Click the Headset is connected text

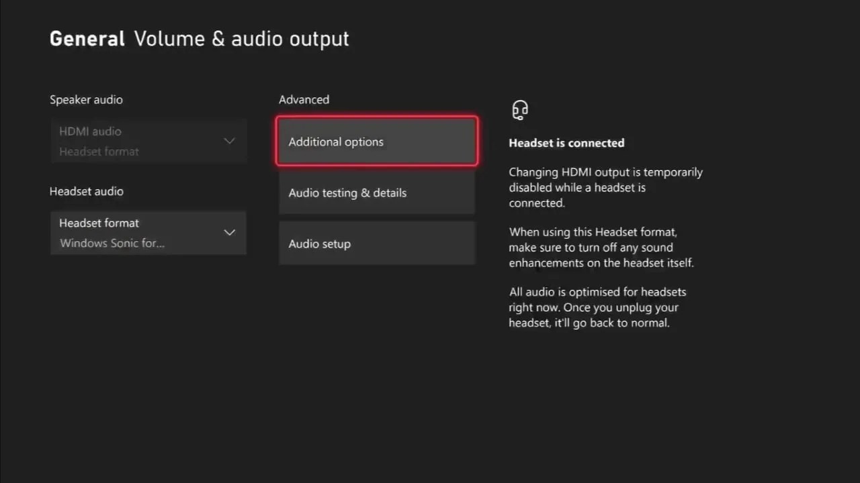[x=566, y=143]
